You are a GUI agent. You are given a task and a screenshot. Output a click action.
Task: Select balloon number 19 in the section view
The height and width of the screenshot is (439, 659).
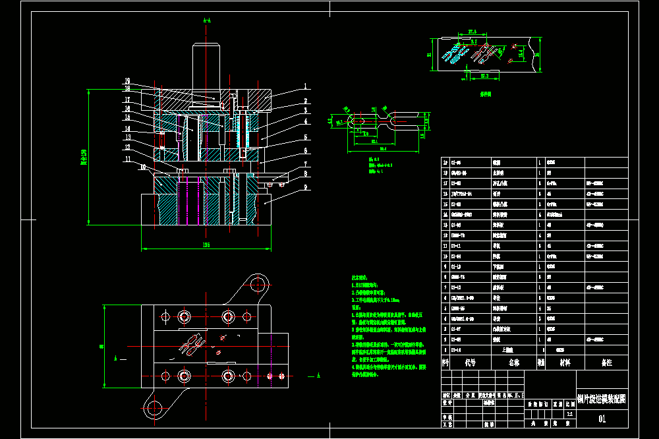coord(127,80)
